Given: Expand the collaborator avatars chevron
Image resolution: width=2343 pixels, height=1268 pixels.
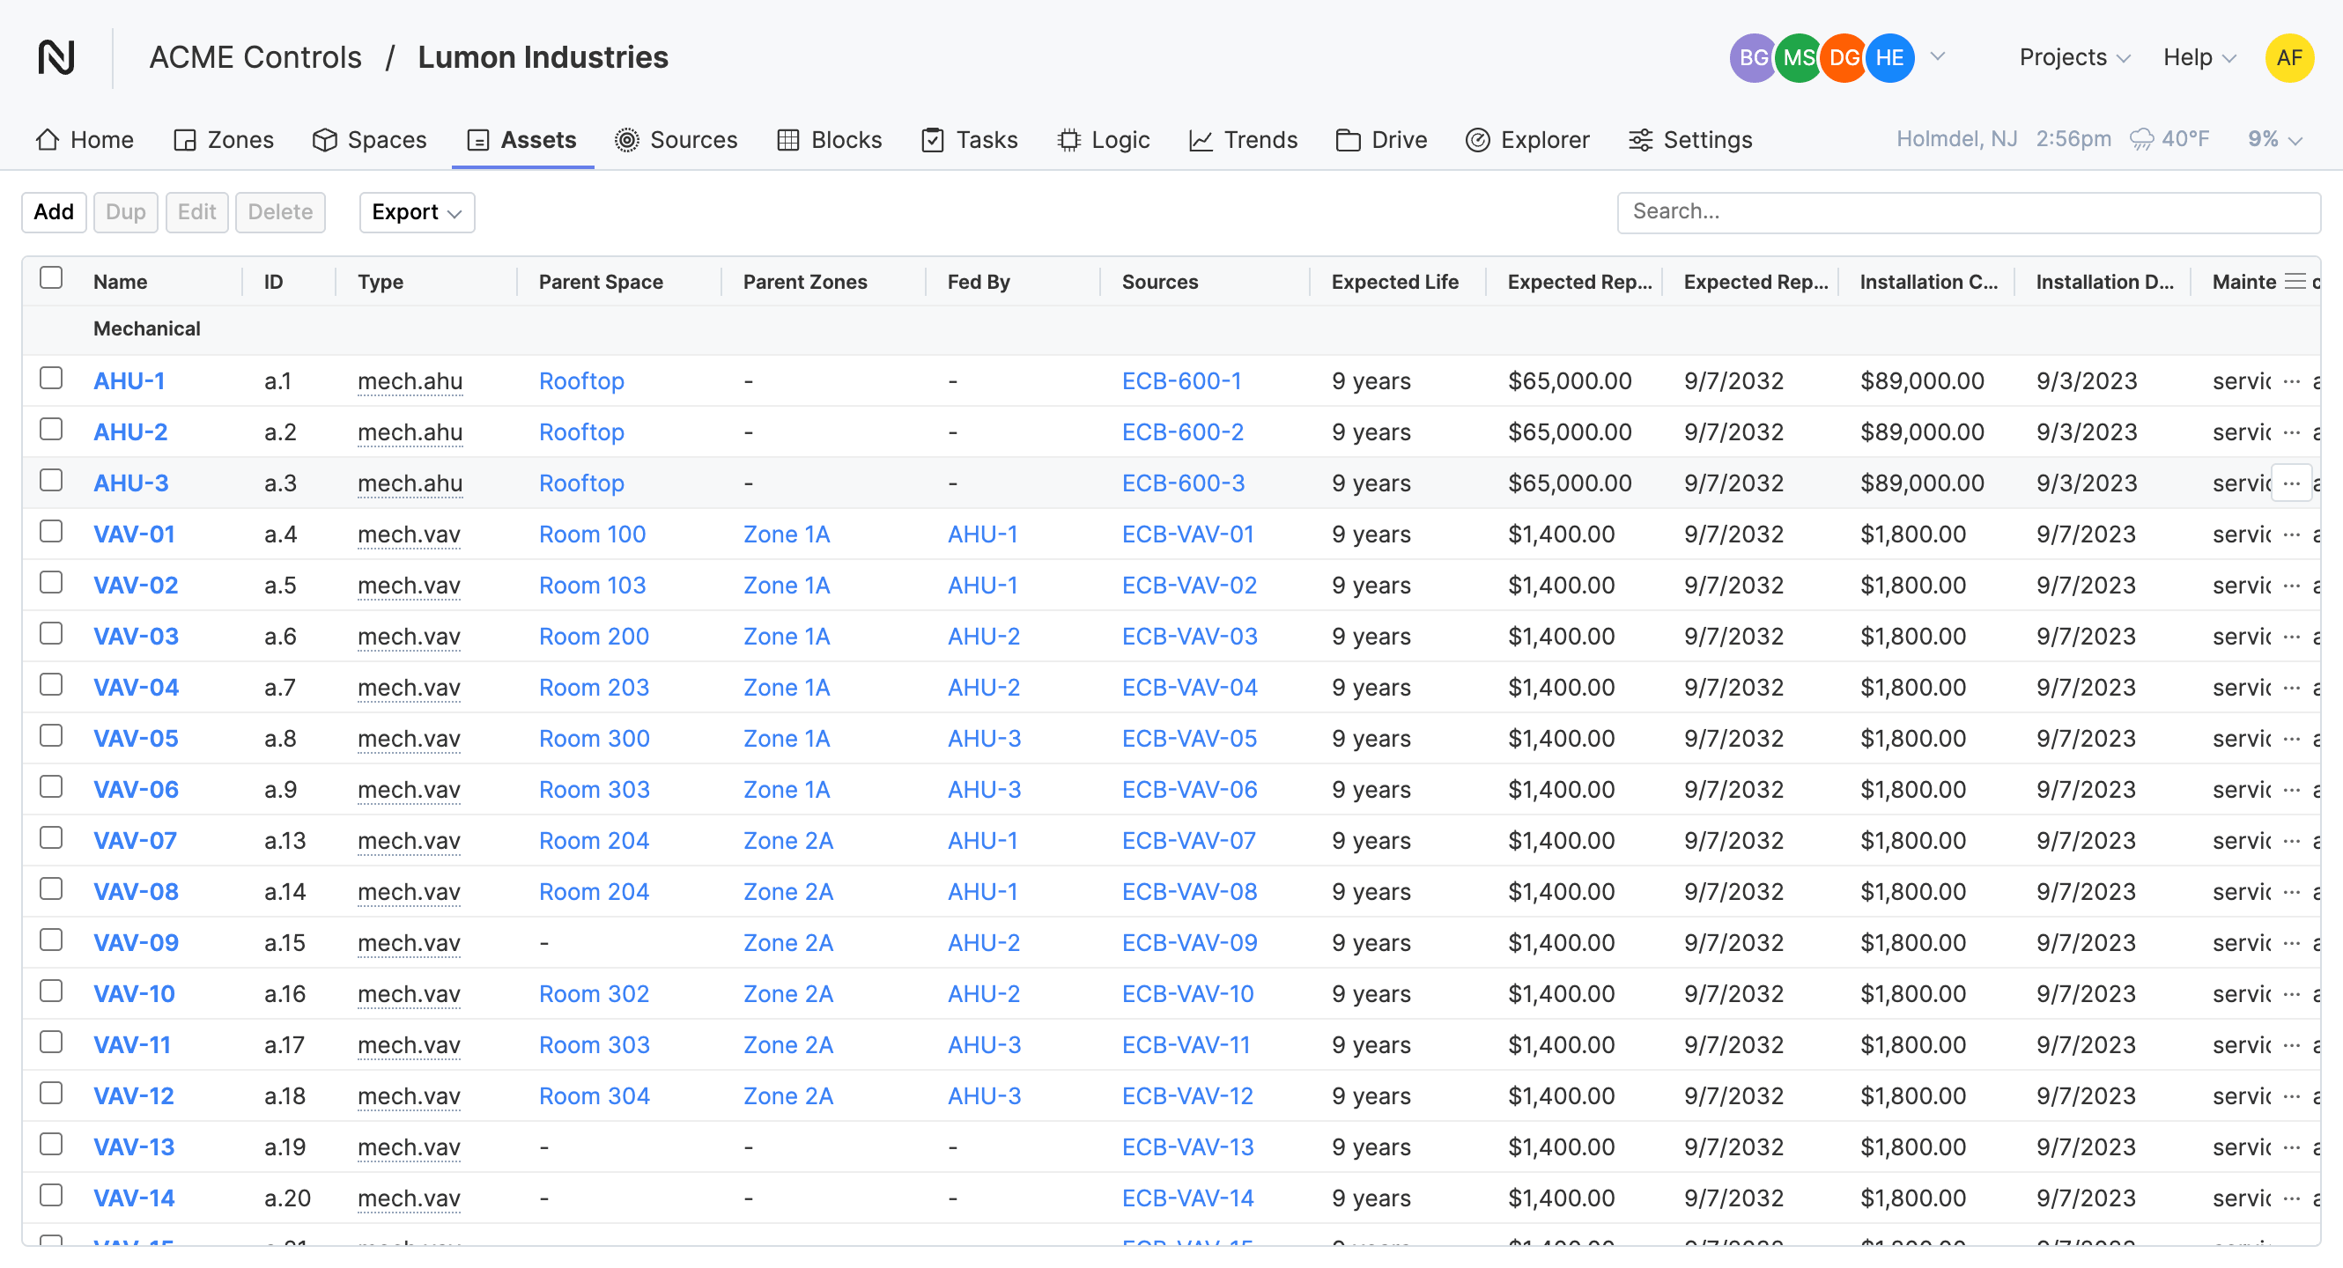Looking at the screenshot, I should point(1937,56).
